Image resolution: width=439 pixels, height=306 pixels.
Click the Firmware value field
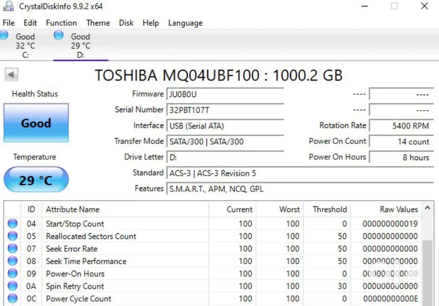pos(225,94)
